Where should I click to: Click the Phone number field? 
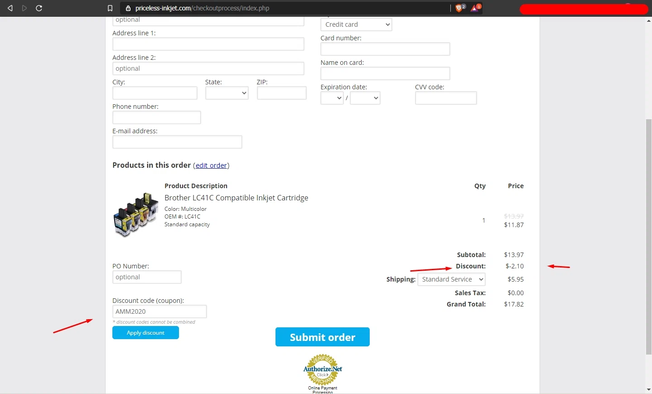point(157,117)
